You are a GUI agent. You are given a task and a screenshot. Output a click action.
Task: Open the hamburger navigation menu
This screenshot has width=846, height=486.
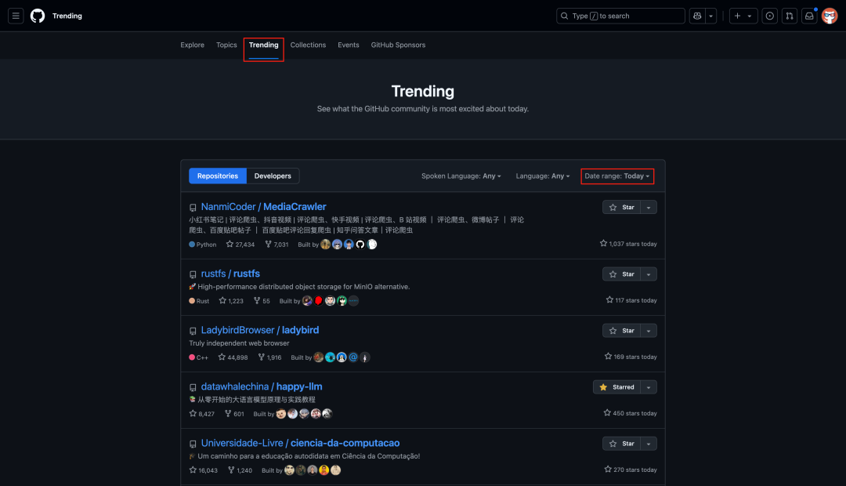tap(16, 16)
